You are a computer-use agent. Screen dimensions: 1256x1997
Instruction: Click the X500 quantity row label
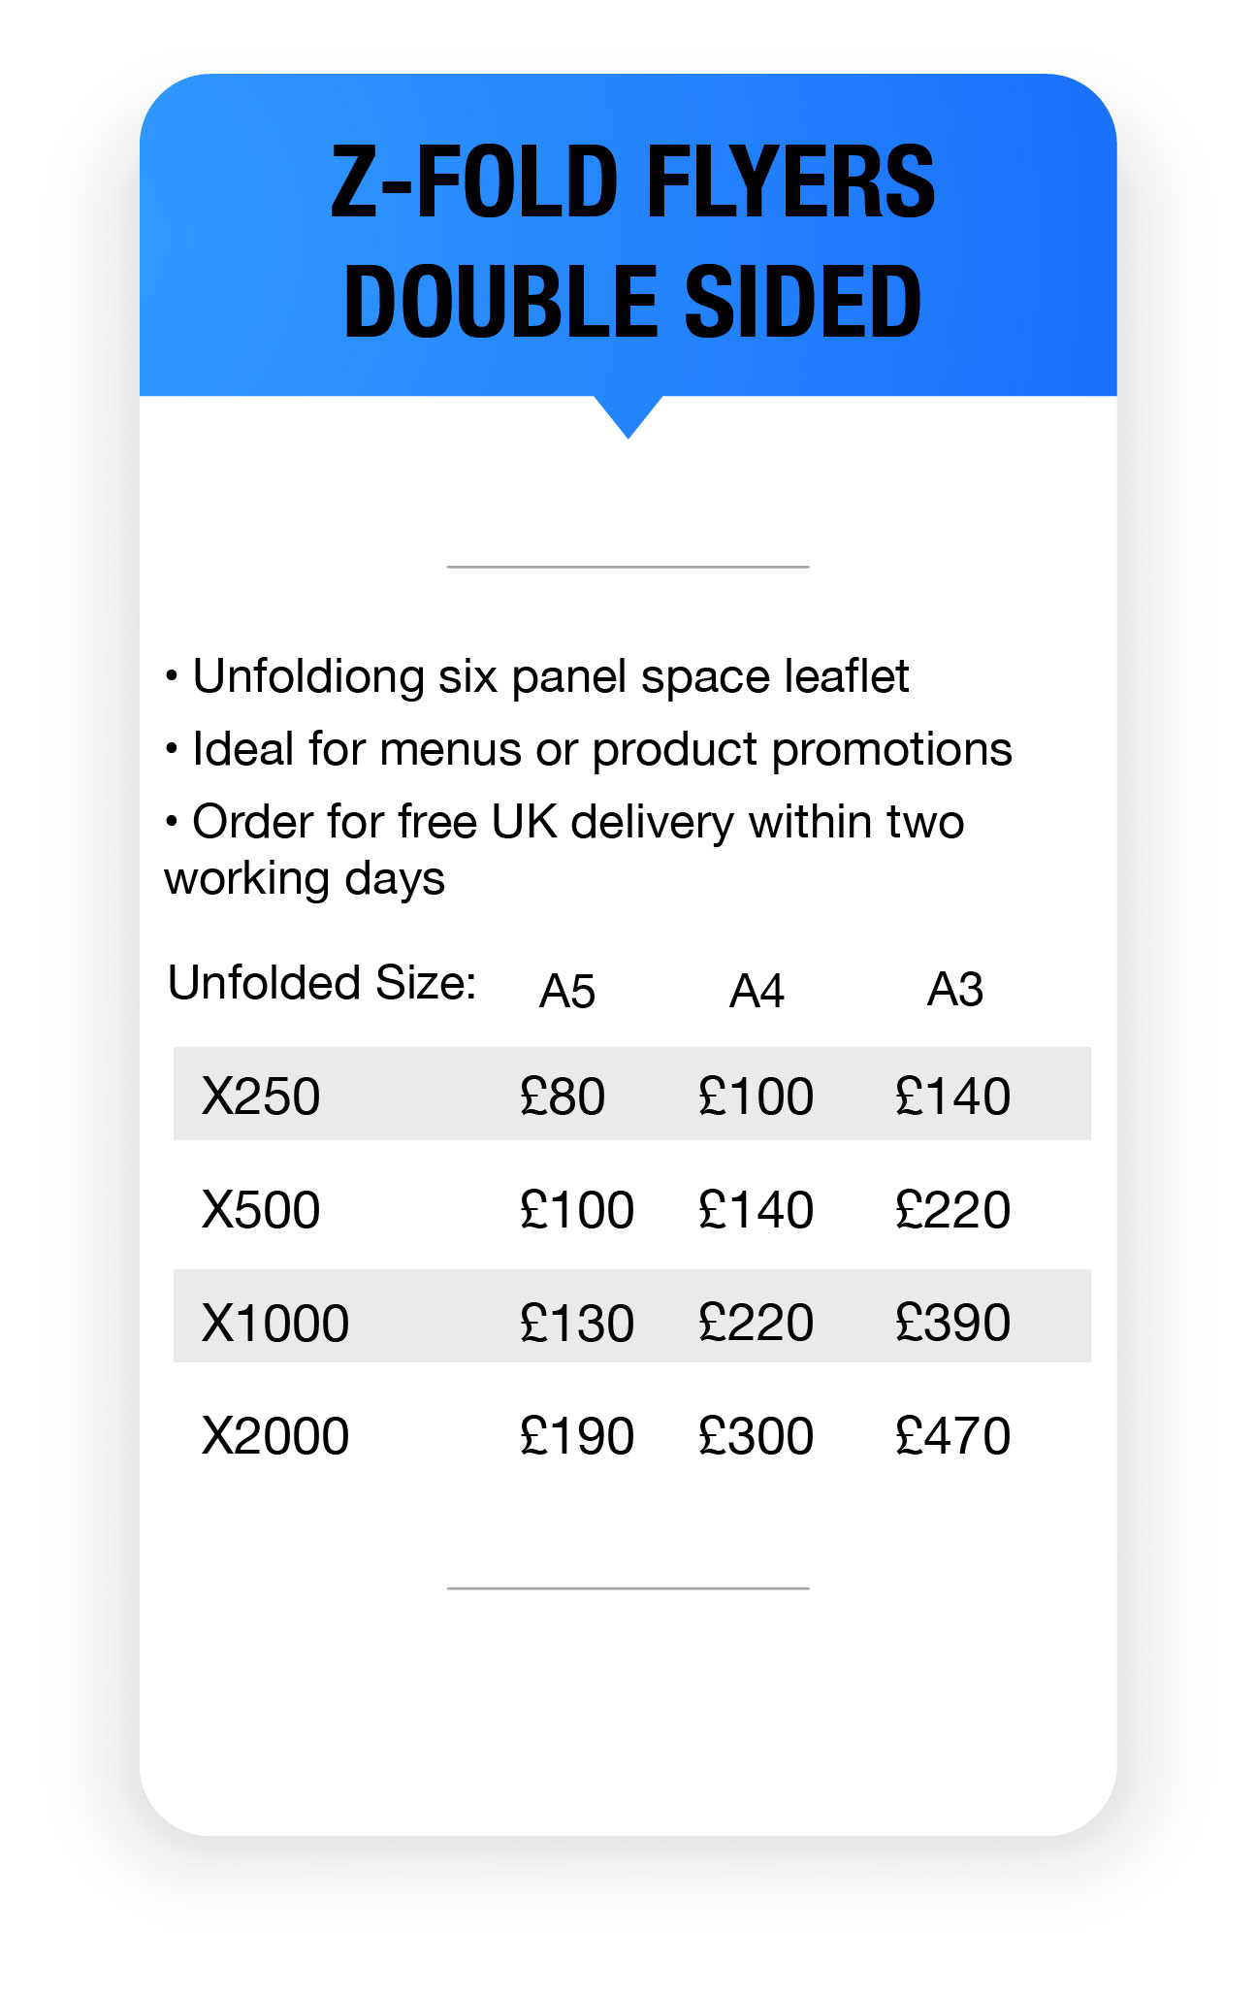click(x=261, y=1210)
